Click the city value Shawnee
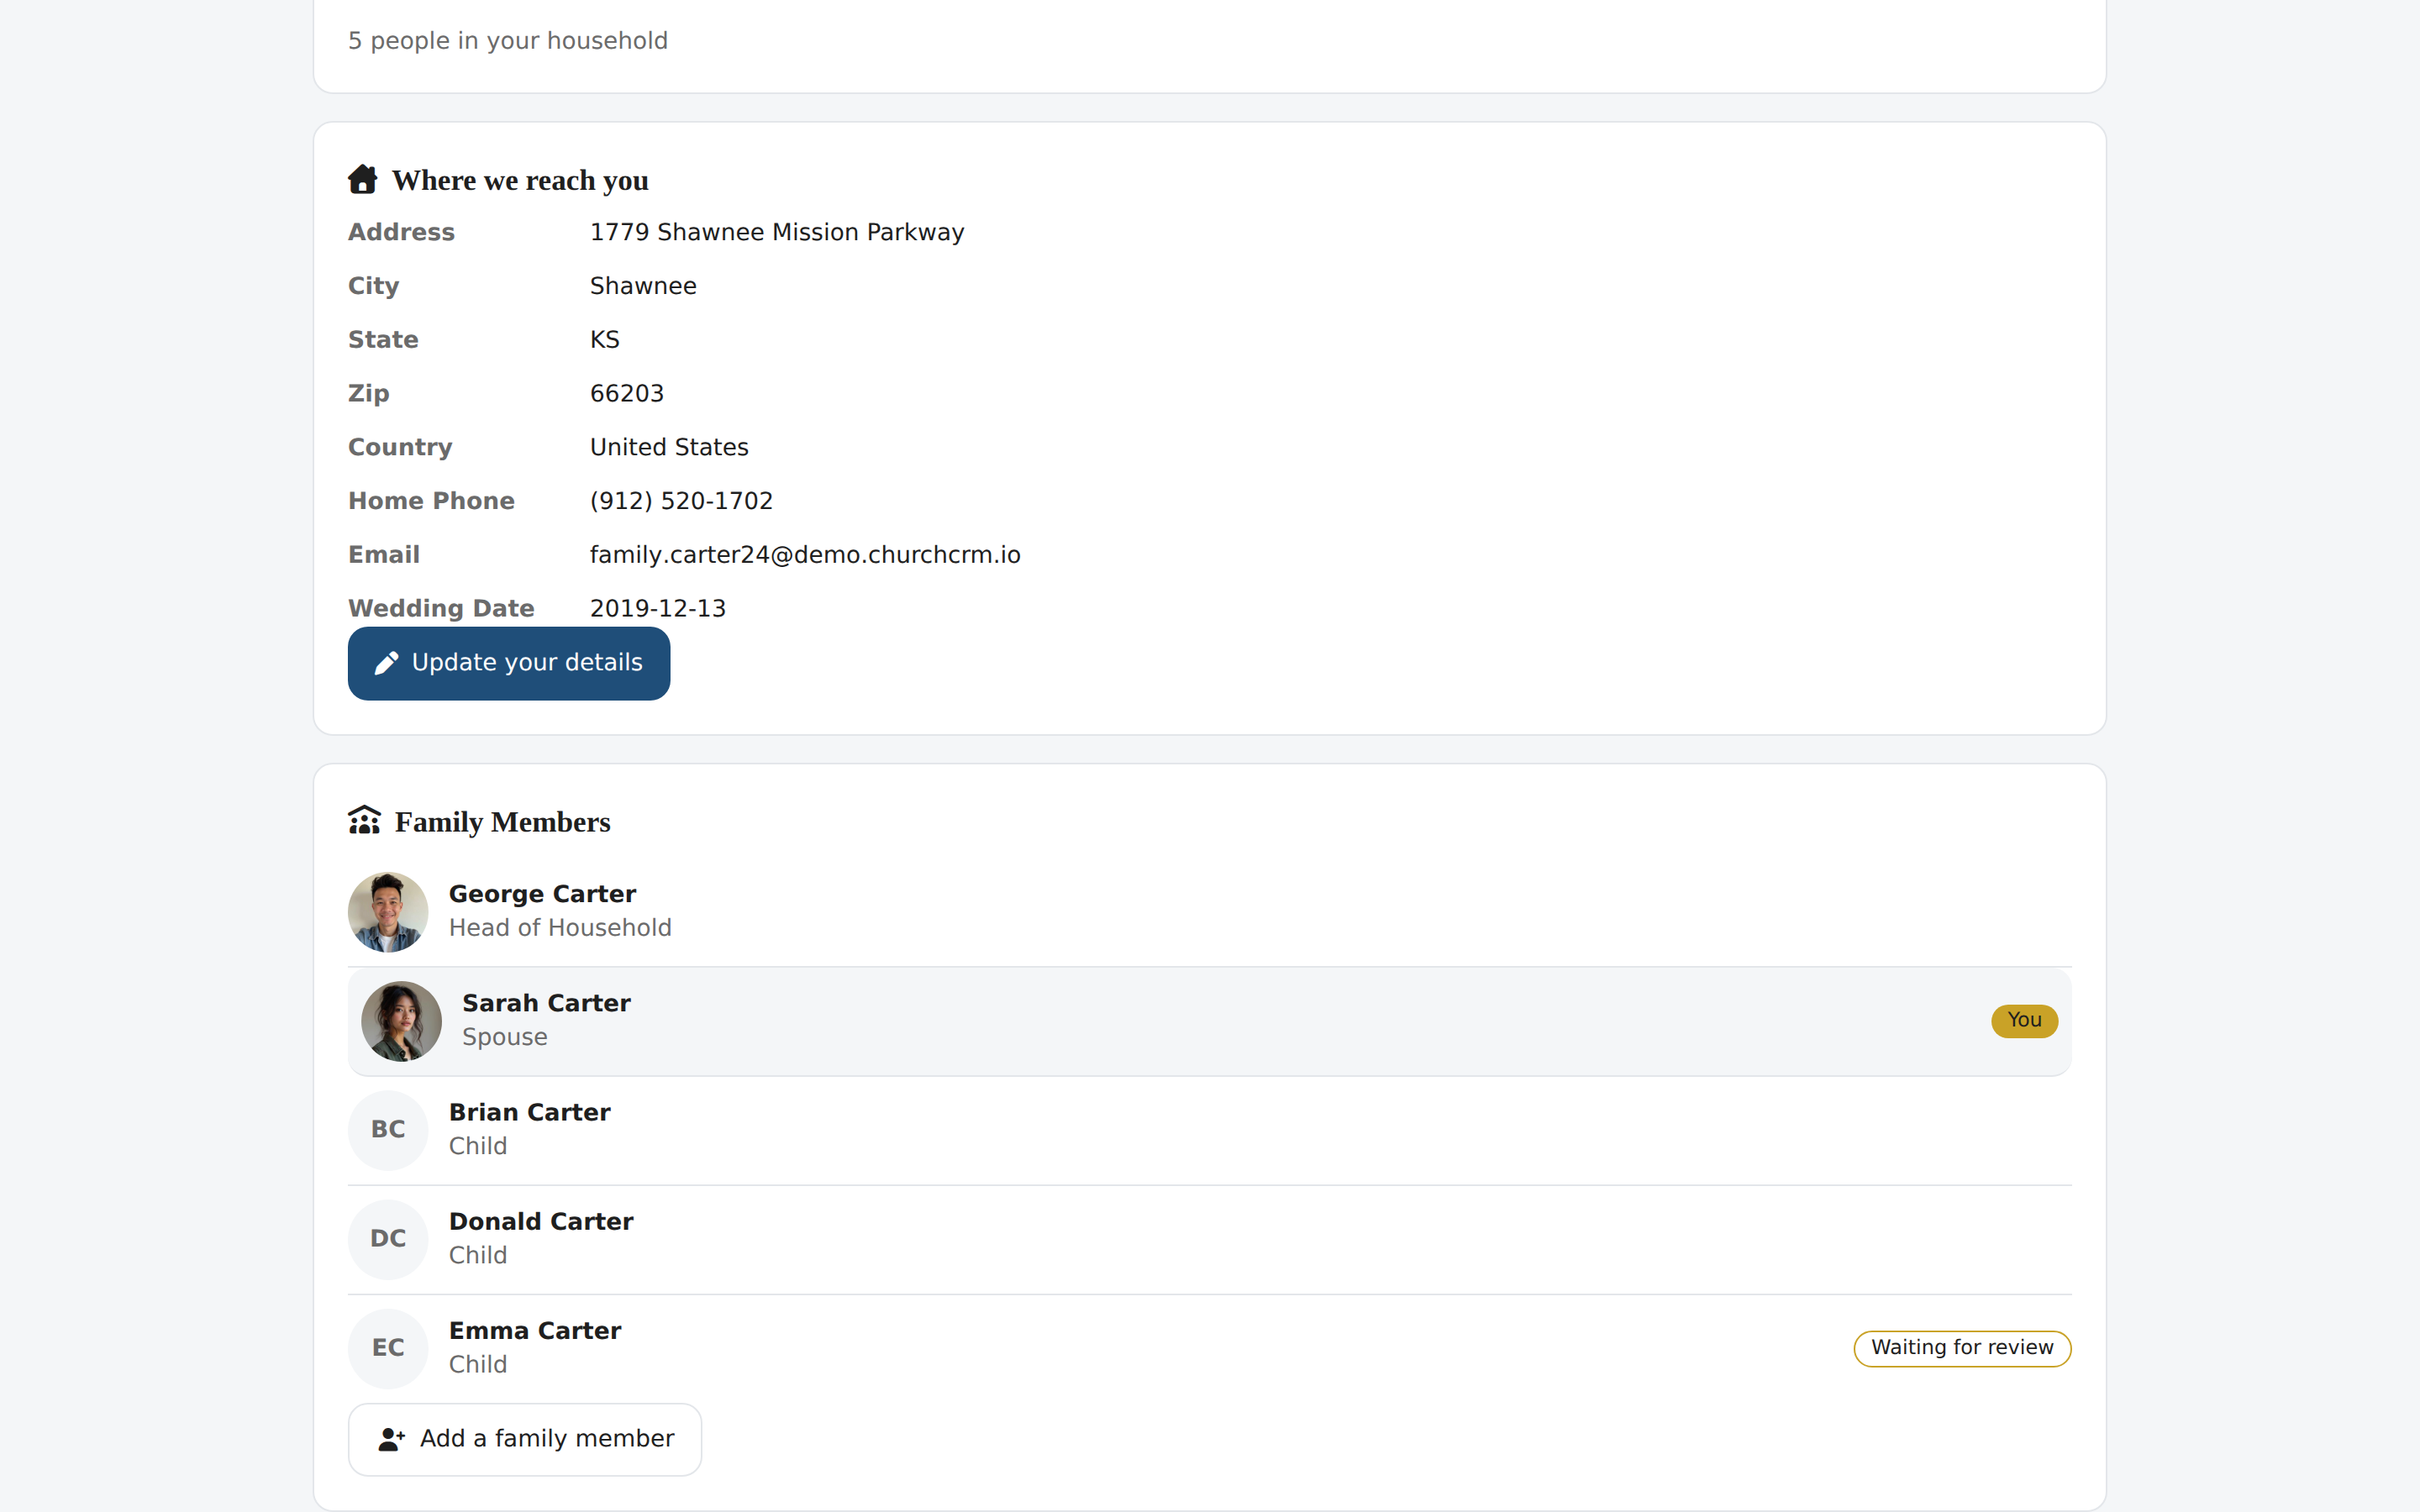This screenshot has width=2420, height=1512. [643, 286]
